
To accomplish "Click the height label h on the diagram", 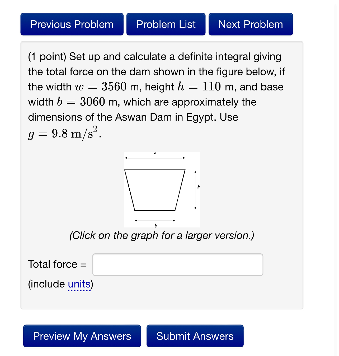I will 198,187.
